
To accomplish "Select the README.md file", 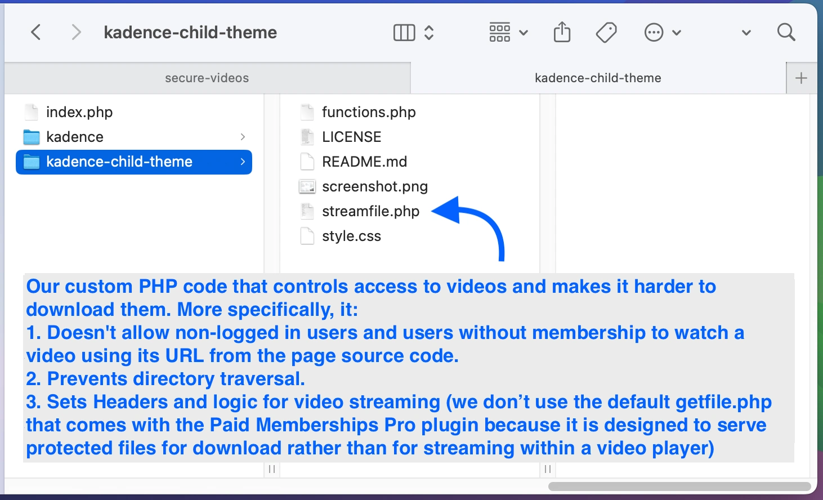I will [x=364, y=162].
